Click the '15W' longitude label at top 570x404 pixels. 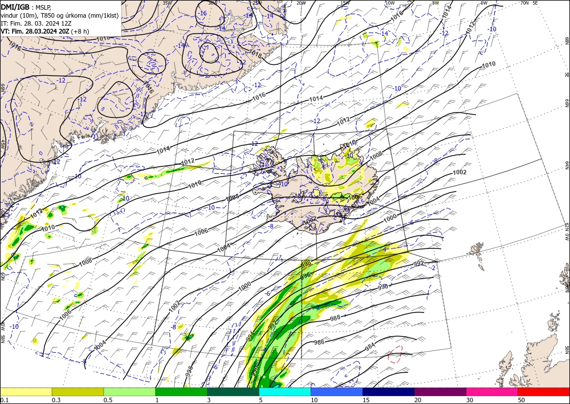(x=345, y=3)
